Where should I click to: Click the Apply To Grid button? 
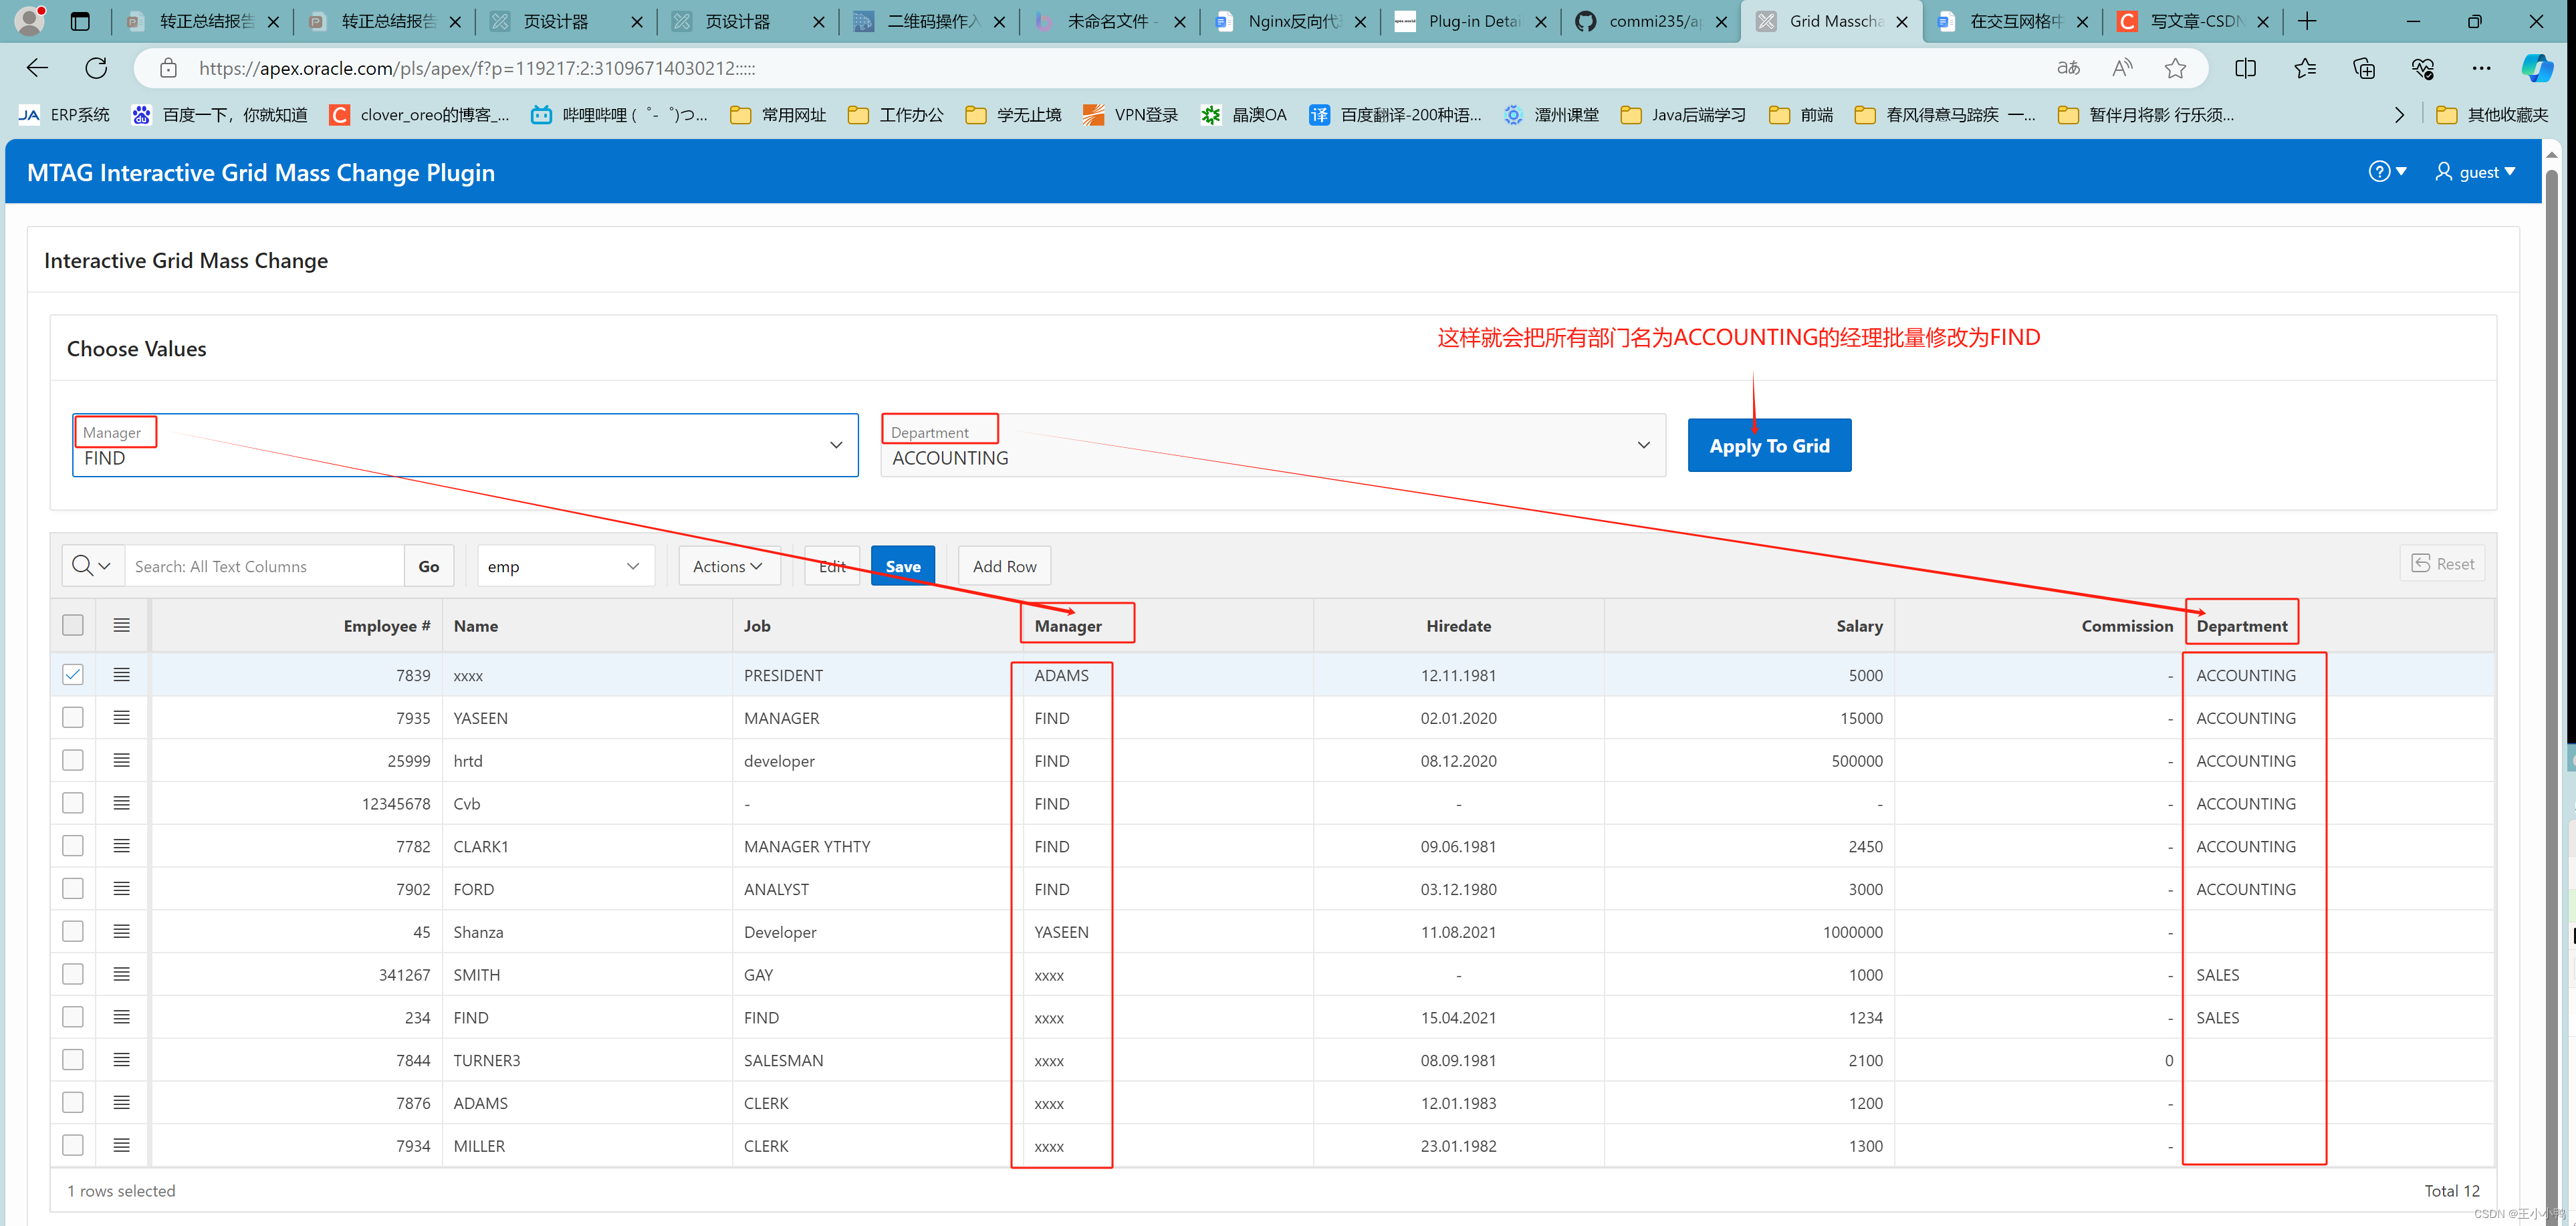(1769, 446)
